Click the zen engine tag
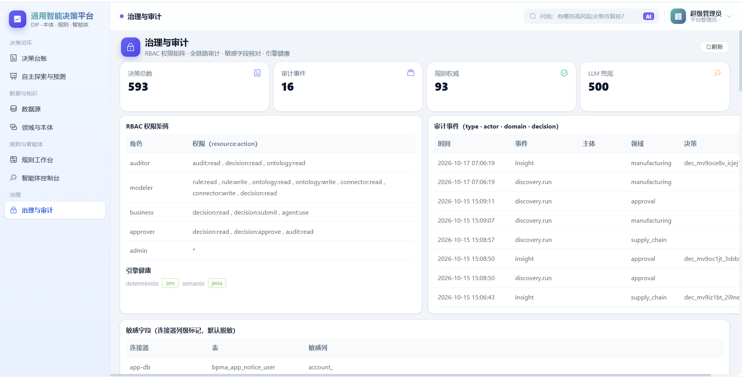The width and height of the screenshot is (742, 377). click(170, 283)
